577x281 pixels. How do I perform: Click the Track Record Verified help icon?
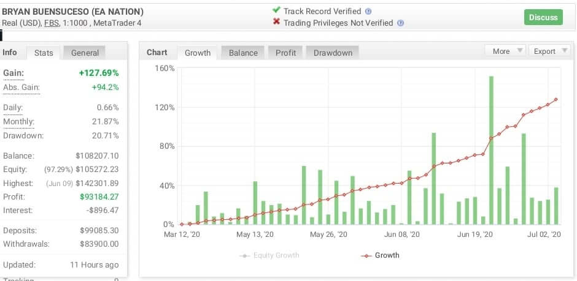(368, 12)
